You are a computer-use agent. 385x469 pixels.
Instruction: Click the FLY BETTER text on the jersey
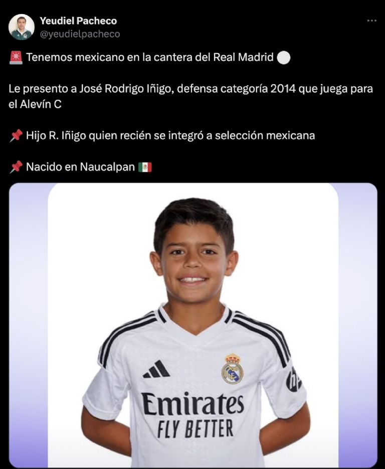pos(195,428)
